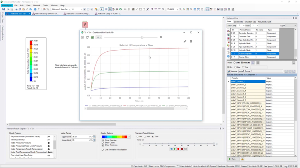Image resolution: width=300 pixels, height=168 pixels.
Task: Click the Launchpad button
Action: [7, 5]
